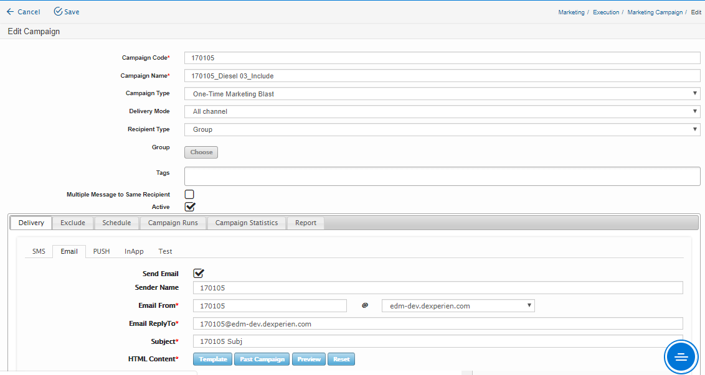
Task: Focus the Subject text field
Action: pyautogui.click(x=438, y=341)
